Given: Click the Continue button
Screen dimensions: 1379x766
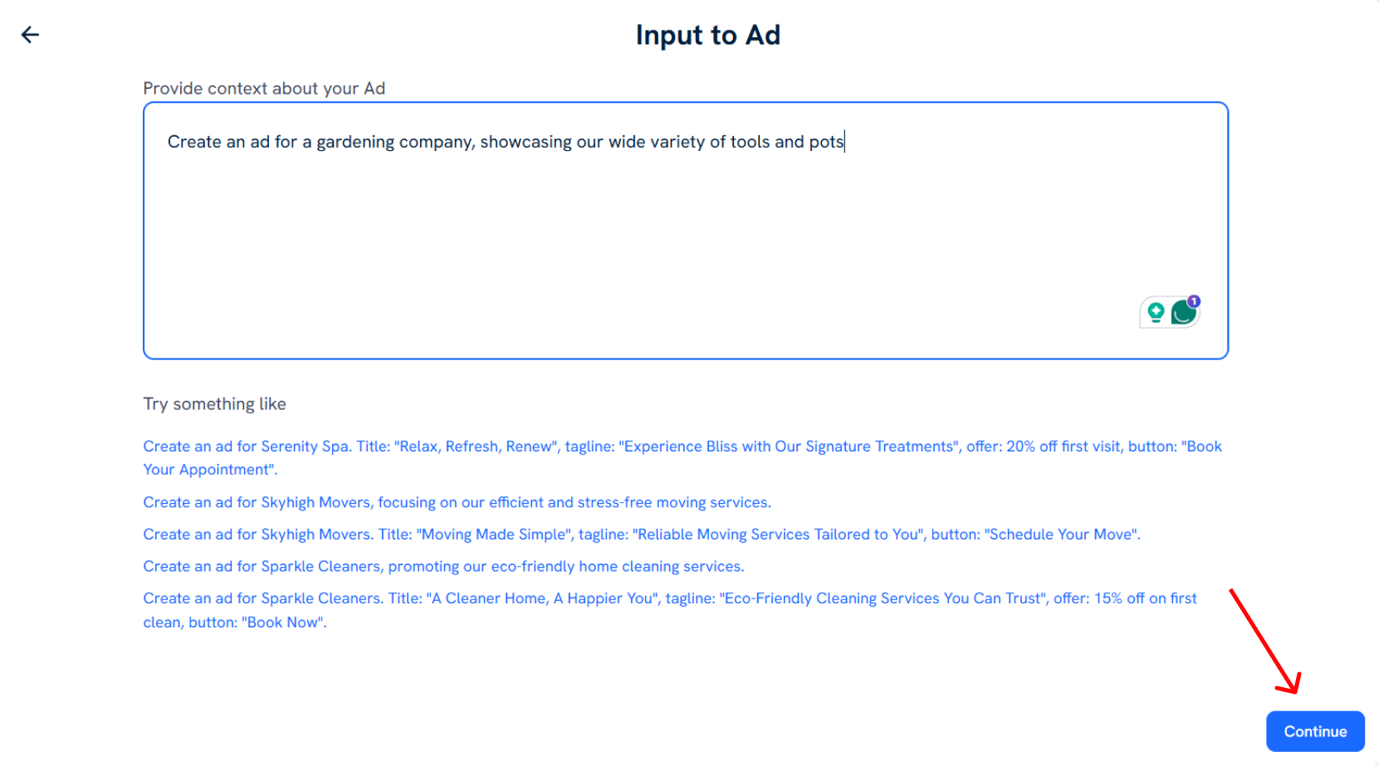Looking at the screenshot, I should (1314, 731).
